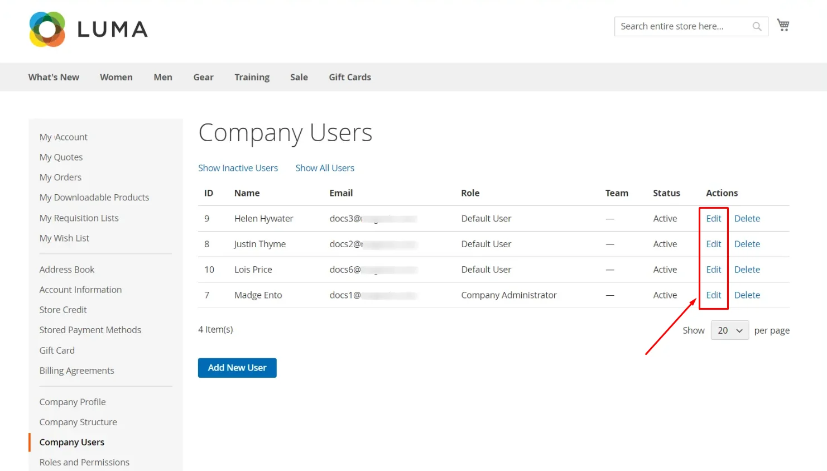Open the Company Structure sidebar page

click(78, 422)
